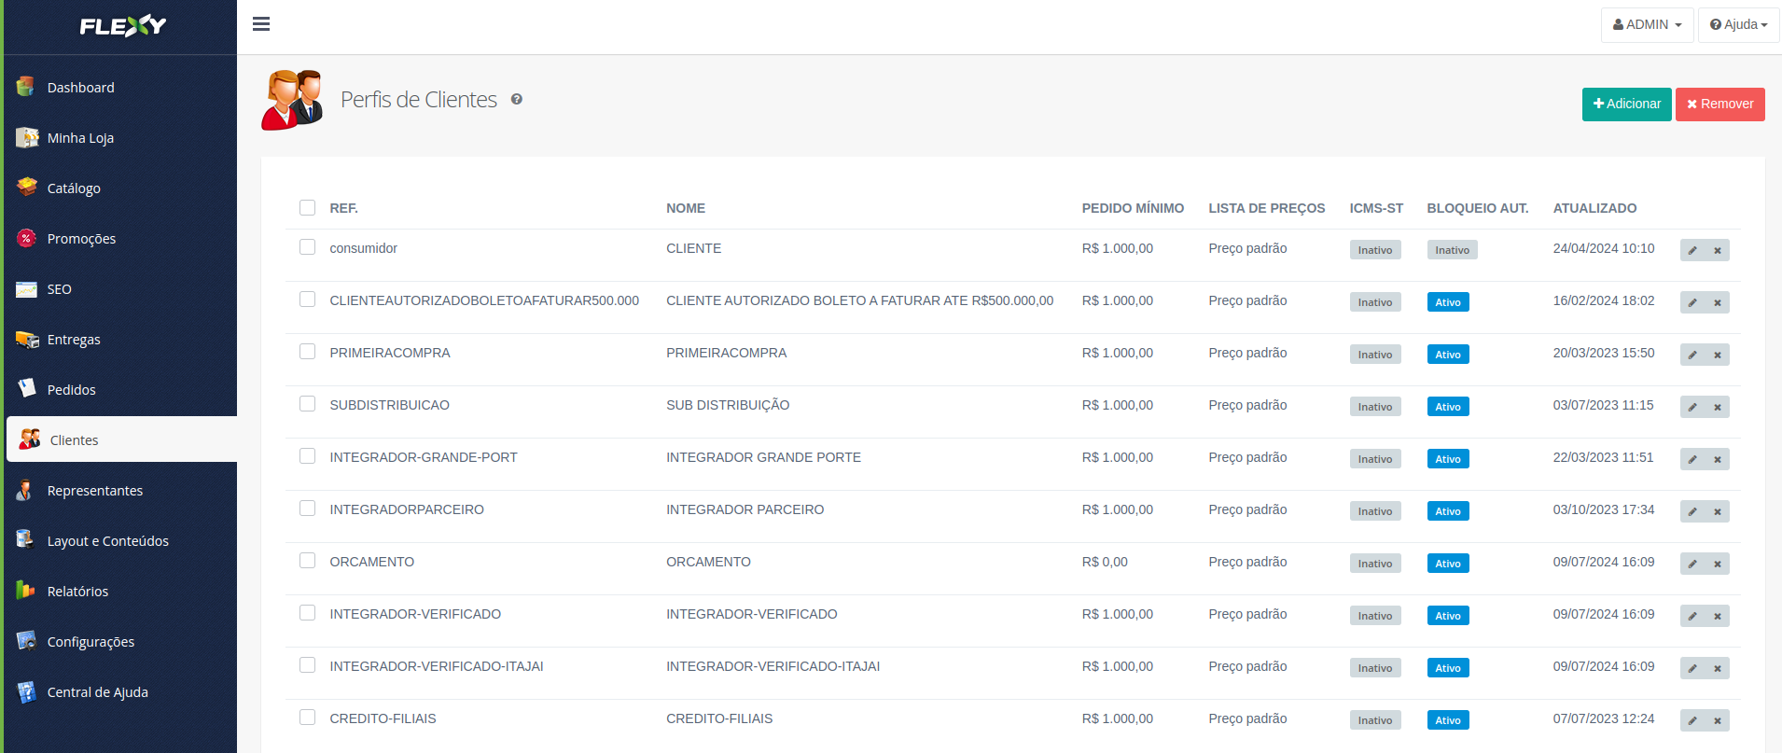
Task: Delete the PRIMEIRACOMPRA row using its x icon
Action: point(1718,355)
